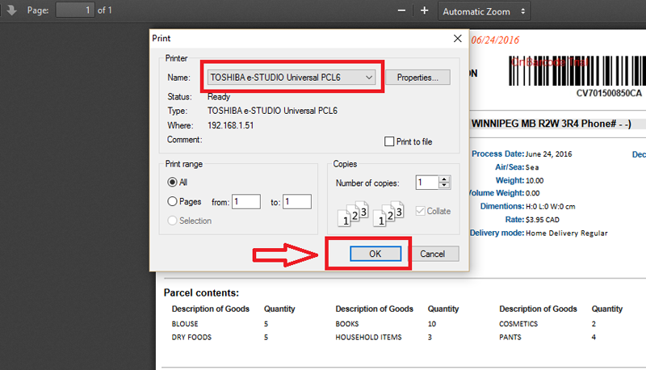The image size is (646, 370).
Task: Click HOUSEHOLD ITEMS in parcel contents
Action: [368, 337]
